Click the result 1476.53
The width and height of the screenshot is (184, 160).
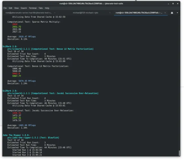[x=17, y=120]
